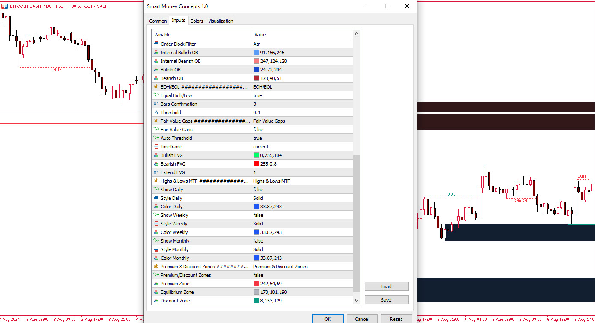595x323 pixels.
Task: Click the Bars Confirmation integer icon
Action: 156,104
